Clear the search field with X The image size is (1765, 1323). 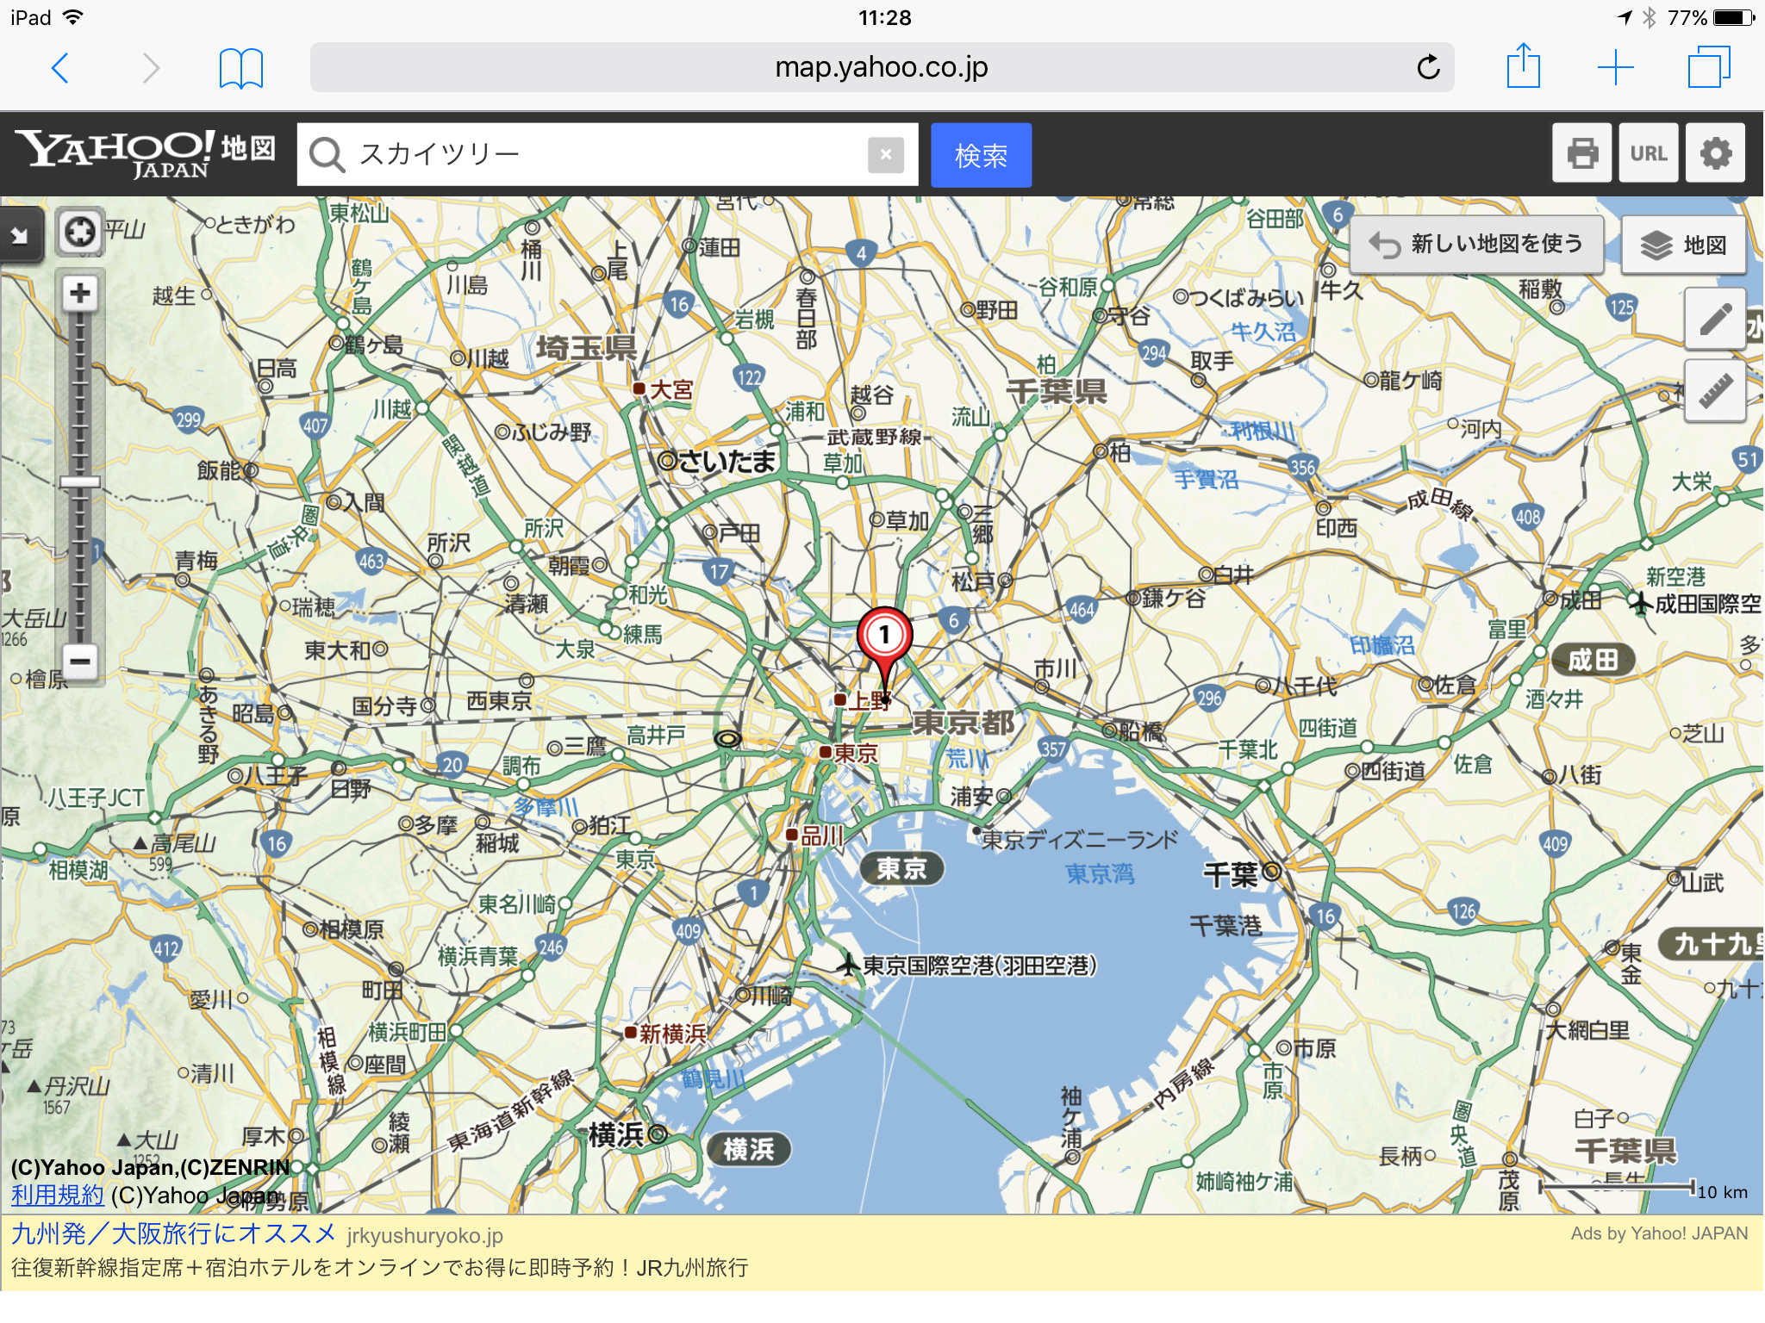pos(885,155)
